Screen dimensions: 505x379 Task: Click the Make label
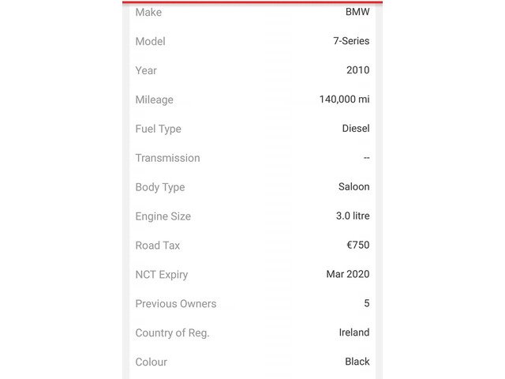[x=148, y=13]
